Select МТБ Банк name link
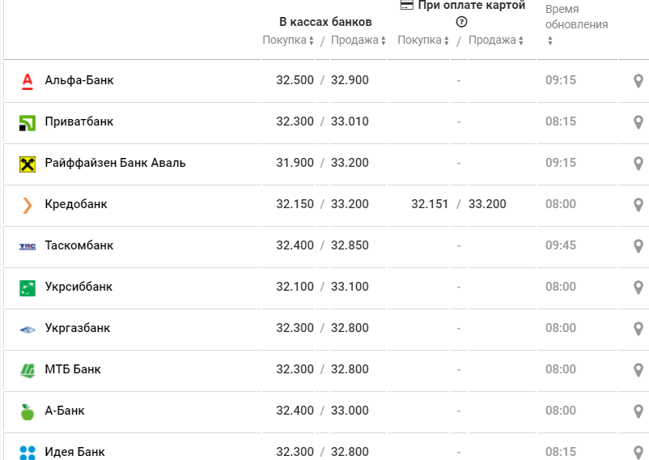The image size is (649, 460). (73, 369)
